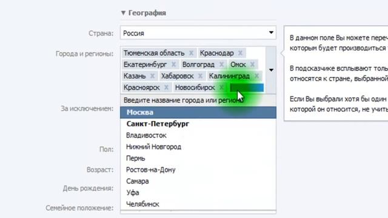The image size is (388, 218).
Task: Select Санкт-Петербург from the city list
Action: [198, 124]
